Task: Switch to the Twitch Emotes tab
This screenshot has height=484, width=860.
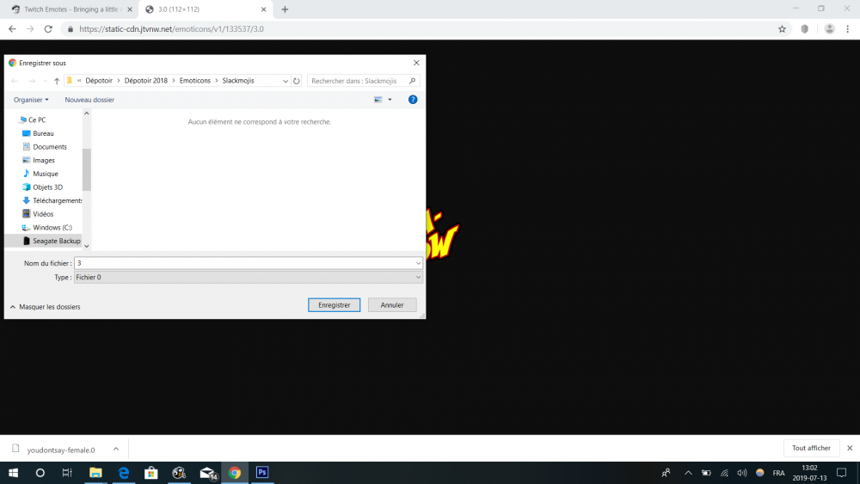Action: point(67,9)
